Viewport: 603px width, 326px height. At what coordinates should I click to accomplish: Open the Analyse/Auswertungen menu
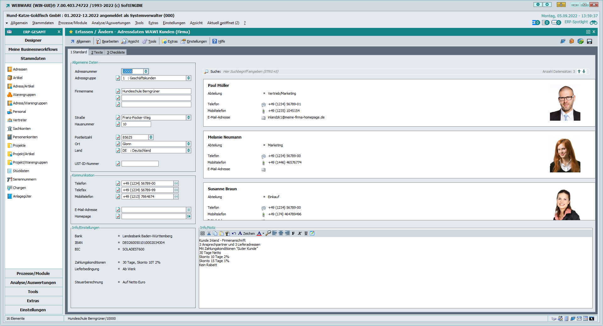pyautogui.click(x=111, y=23)
